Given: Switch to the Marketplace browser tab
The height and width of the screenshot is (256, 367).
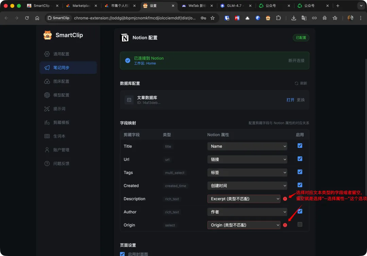Looking at the screenshot, I should pyautogui.click(x=82, y=6).
